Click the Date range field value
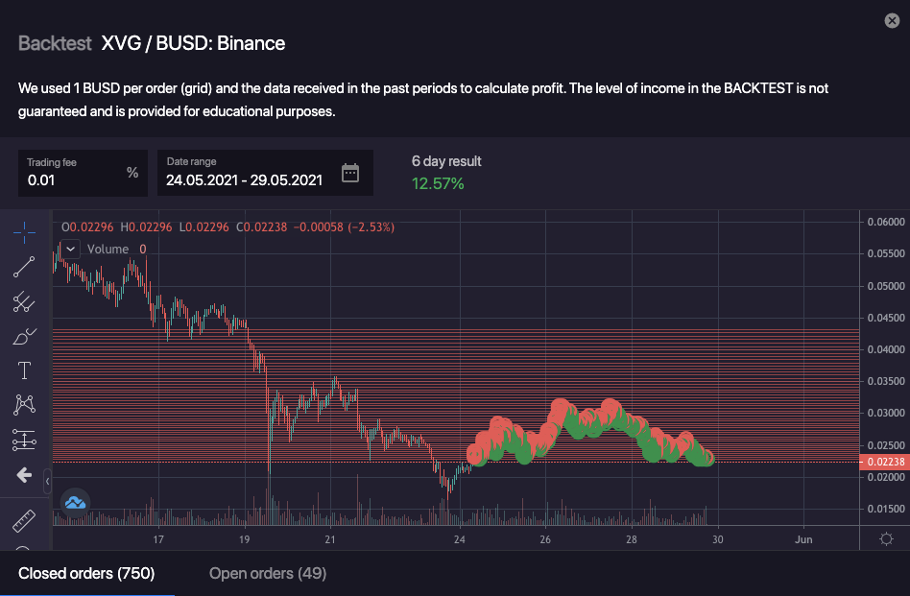The height and width of the screenshot is (596, 910). coord(244,179)
